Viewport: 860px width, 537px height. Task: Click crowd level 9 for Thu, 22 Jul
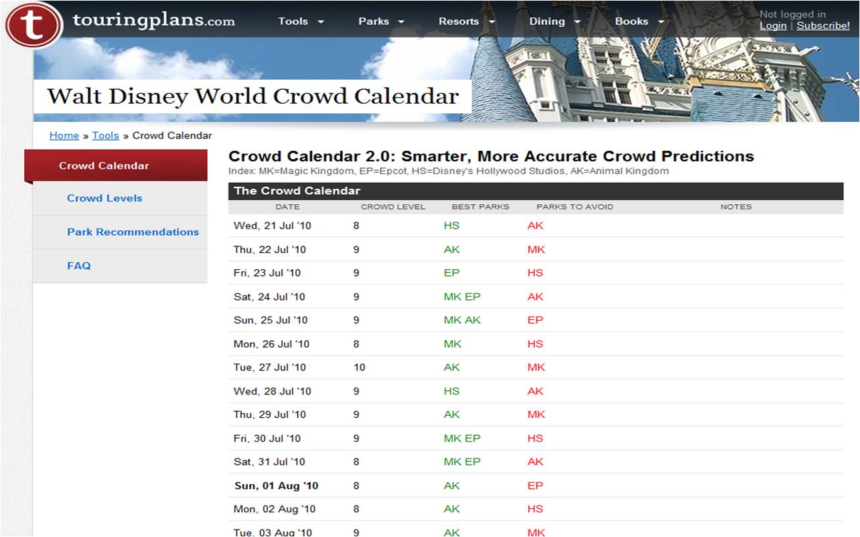click(x=356, y=250)
